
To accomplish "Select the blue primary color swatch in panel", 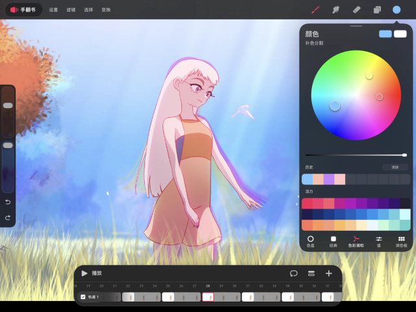I will [385, 34].
